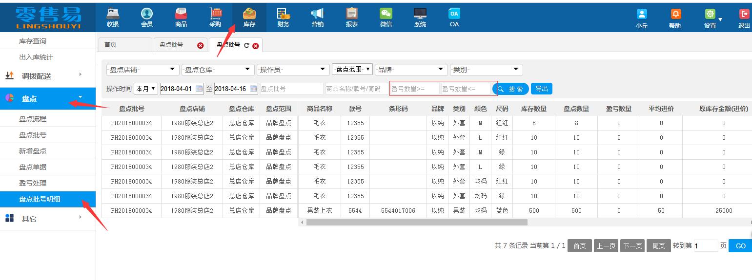The height and width of the screenshot is (280, 752).
Task: Switch to the 首页 tab
Action: [x=125, y=45]
